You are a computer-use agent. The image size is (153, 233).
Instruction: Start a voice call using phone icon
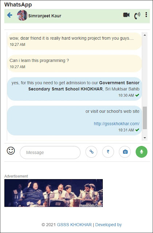point(137,16)
